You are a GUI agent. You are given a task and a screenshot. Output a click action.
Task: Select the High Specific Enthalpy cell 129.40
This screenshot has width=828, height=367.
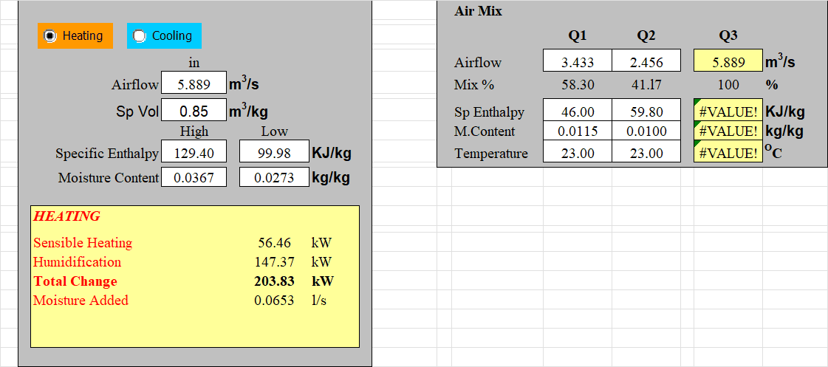click(194, 154)
